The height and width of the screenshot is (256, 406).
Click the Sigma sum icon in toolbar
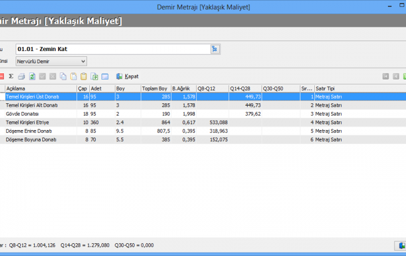[x=11, y=76]
